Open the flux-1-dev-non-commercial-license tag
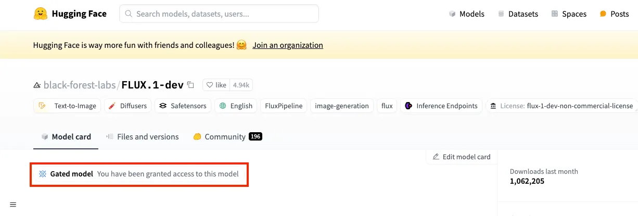This screenshot has width=638, height=216. tap(562, 106)
